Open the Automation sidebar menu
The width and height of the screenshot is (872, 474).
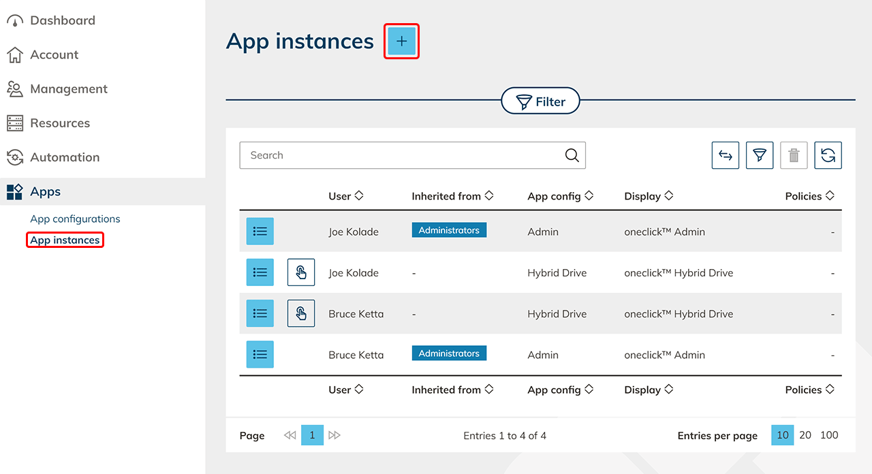(64, 157)
